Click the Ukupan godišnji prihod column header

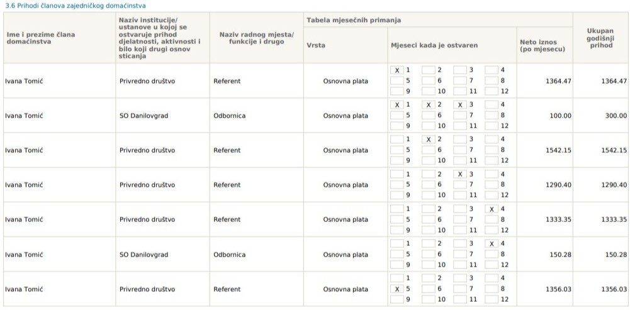point(600,38)
